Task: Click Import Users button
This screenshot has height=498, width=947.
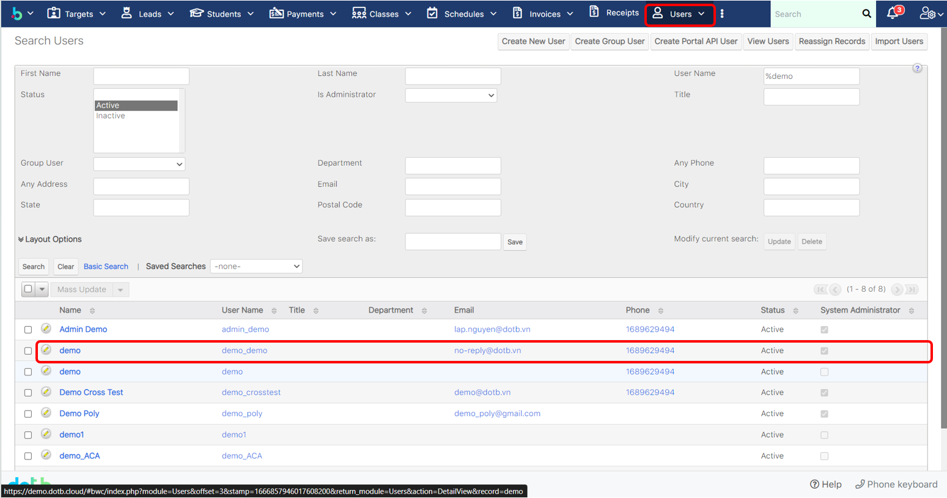Action: pyautogui.click(x=899, y=42)
